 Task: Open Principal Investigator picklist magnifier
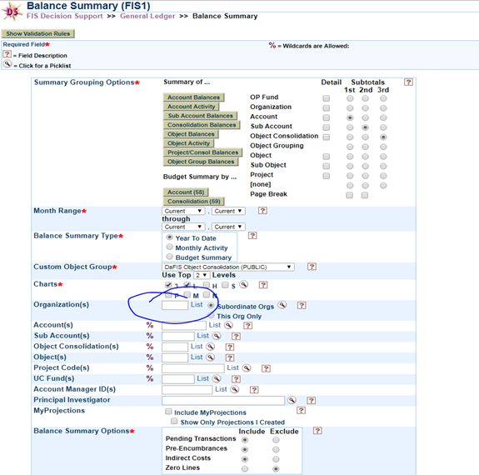pyautogui.click(x=292, y=400)
